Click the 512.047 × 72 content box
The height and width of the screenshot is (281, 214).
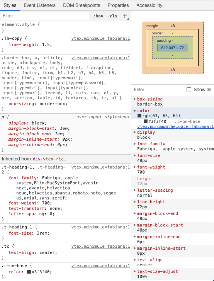(173, 48)
